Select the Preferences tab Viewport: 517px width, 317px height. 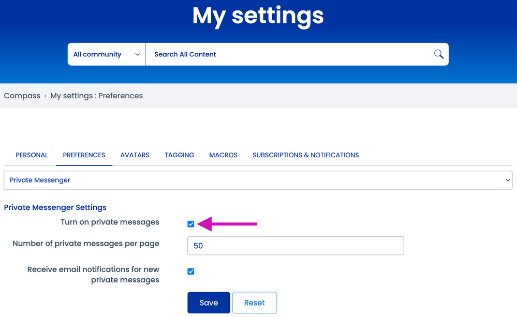(x=84, y=155)
